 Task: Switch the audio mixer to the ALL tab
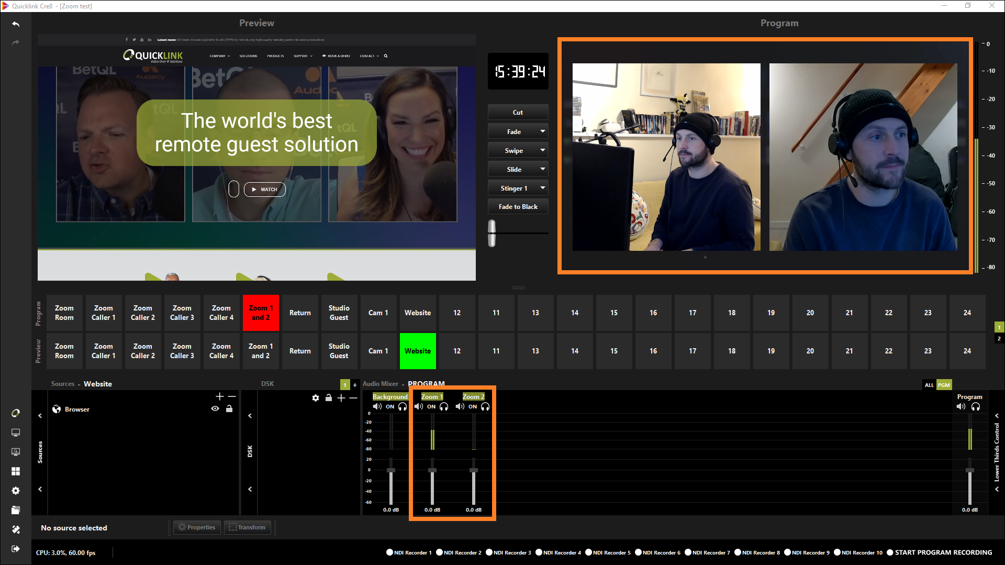click(929, 385)
